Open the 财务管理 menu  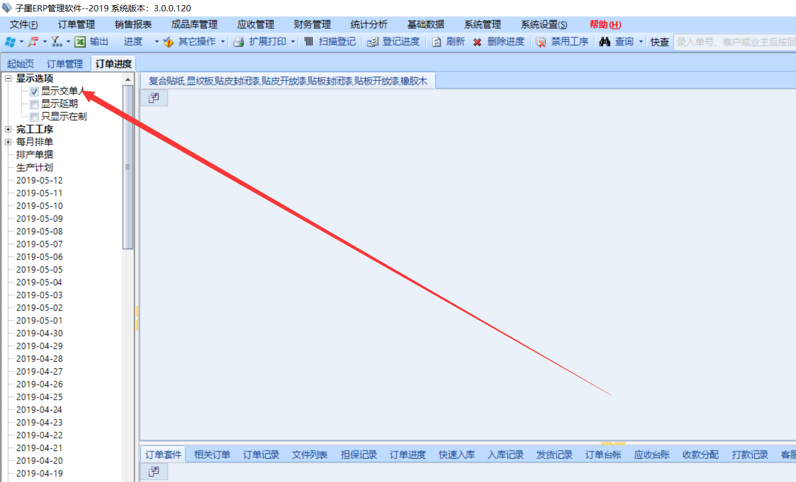(x=312, y=24)
